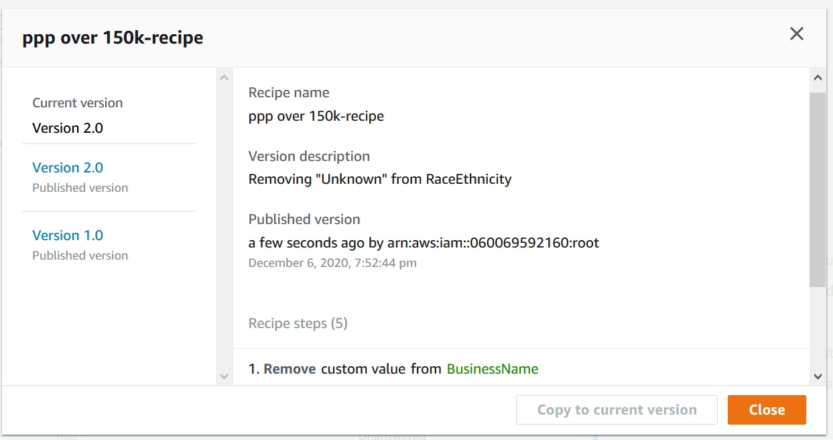833x440 pixels.
Task: Click the down arrow of the details pane scrollbar
Action: pos(818,376)
